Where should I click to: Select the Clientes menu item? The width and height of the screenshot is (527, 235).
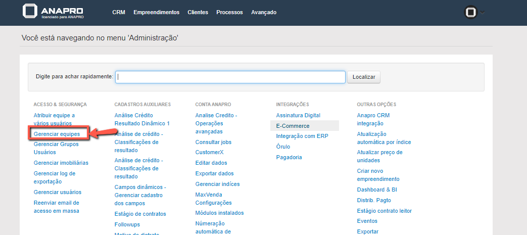198,12
